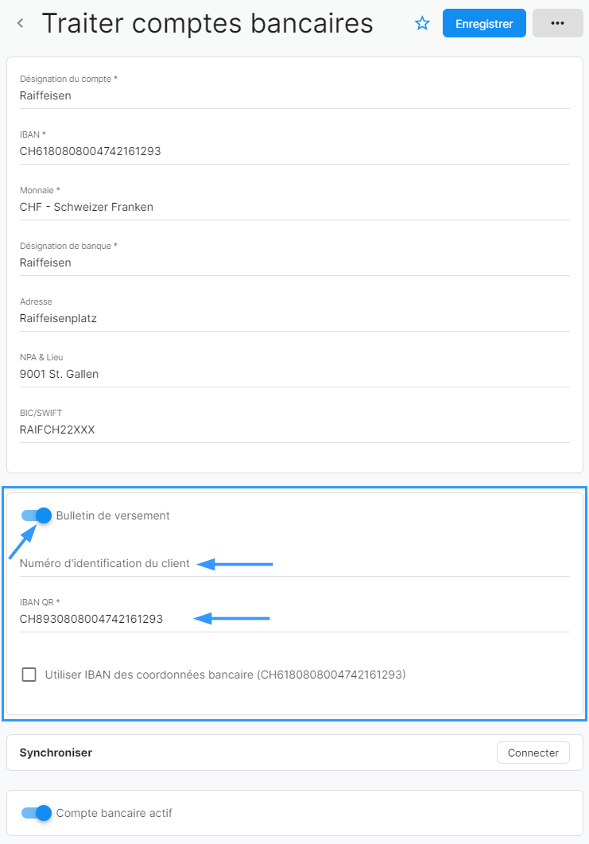This screenshot has width=589, height=844.
Task: Go back using the left chevron arrow
Action: (x=21, y=23)
